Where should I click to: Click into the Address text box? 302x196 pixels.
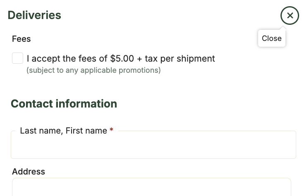pos(151,187)
